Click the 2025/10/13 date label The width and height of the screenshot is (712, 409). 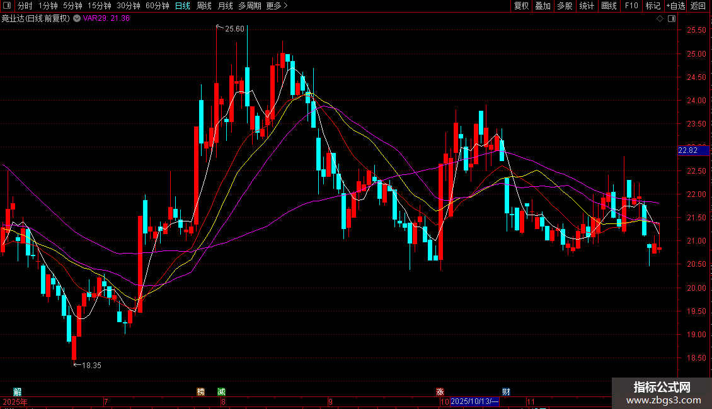click(474, 401)
